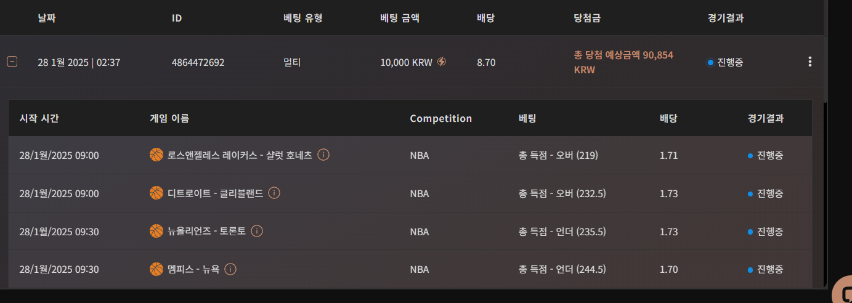Image resolution: width=852 pixels, height=303 pixels.
Task: Collapse the bet 4864472692 row
Action: pyautogui.click(x=12, y=62)
